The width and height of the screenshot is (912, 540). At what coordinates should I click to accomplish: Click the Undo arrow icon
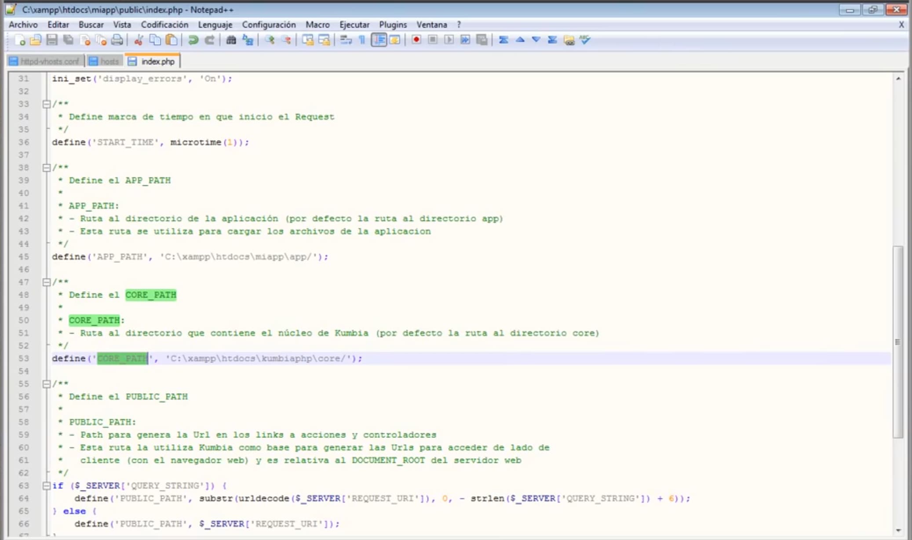(193, 40)
